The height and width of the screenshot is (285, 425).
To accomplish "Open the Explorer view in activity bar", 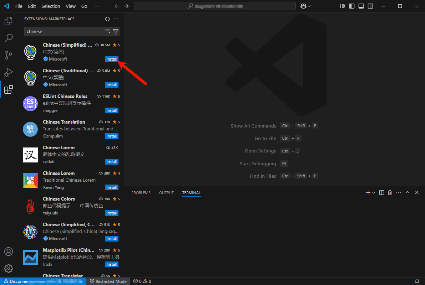I will [8, 21].
